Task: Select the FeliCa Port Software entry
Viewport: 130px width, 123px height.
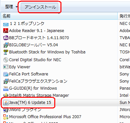Action: tap(29, 74)
